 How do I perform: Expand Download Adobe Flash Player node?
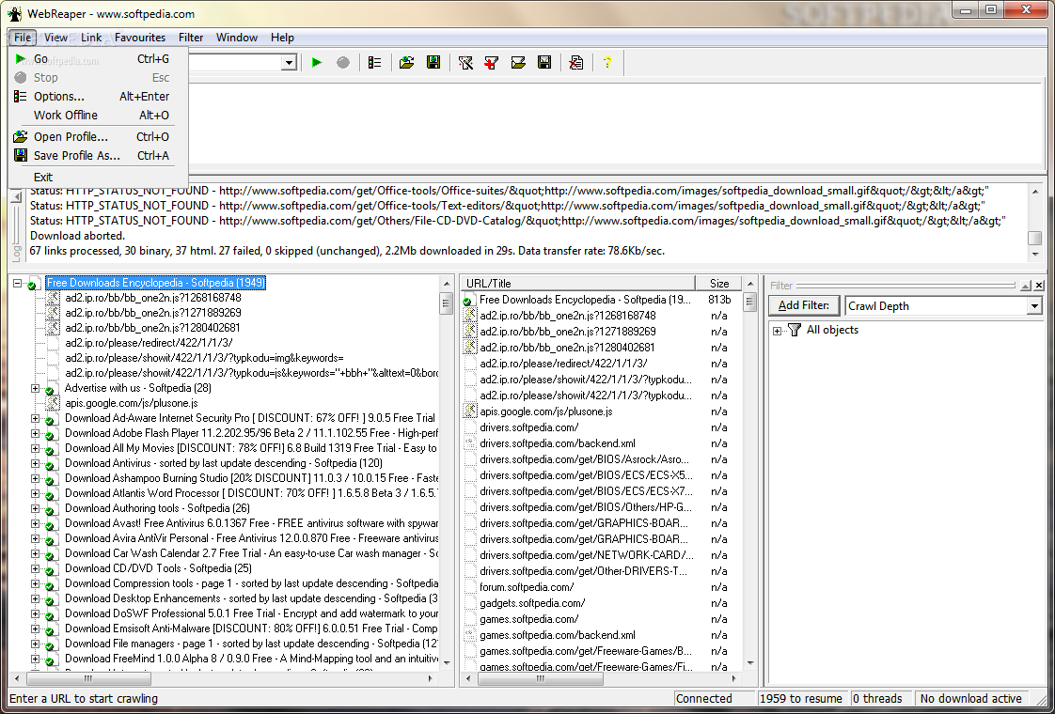click(35, 433)
